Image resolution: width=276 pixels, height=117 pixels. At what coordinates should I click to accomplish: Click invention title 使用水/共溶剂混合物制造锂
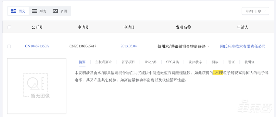pyautogui.click(x=183, y=46)
